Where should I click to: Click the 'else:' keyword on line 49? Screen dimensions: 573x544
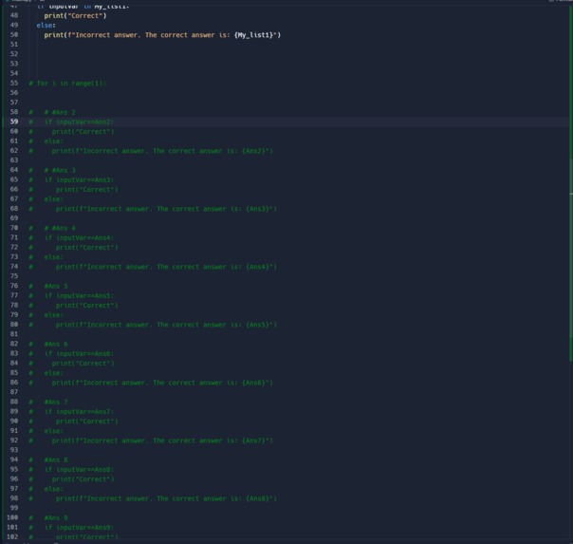(x=46, y=26)
